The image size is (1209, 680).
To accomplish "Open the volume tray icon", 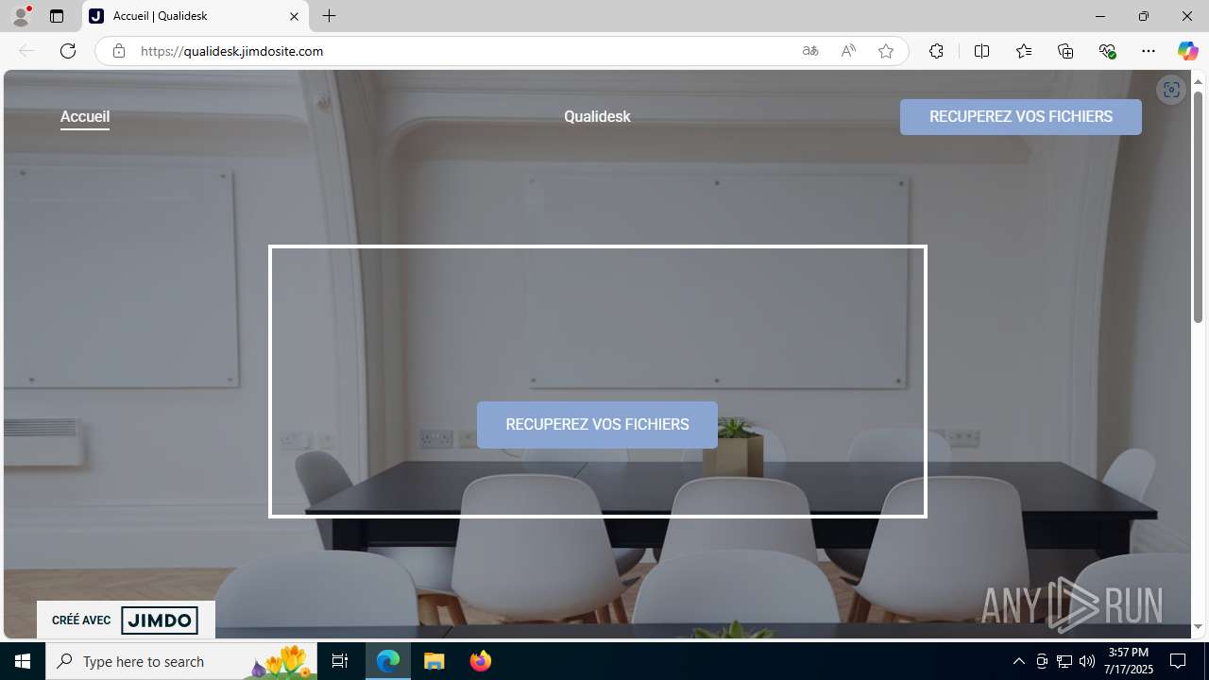I will (1086, 661).
